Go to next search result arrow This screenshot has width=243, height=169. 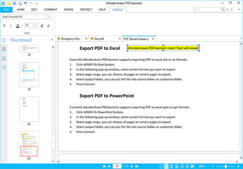click(x=232, y=10)
